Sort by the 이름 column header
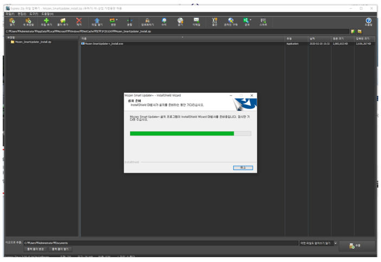The image size is (381, 262). (x=183, y=38)
